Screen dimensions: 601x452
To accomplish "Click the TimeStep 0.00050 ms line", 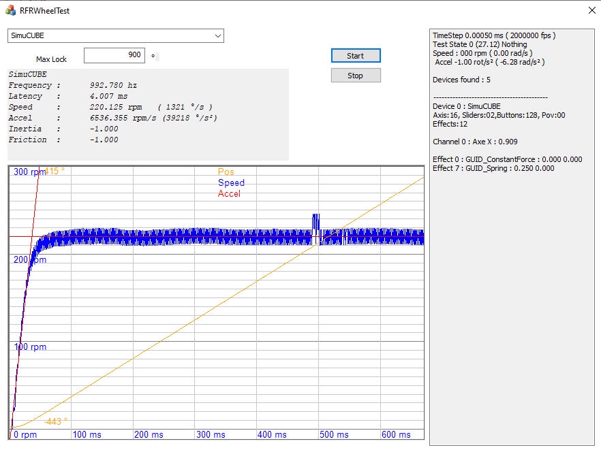I will click(494, 35).
